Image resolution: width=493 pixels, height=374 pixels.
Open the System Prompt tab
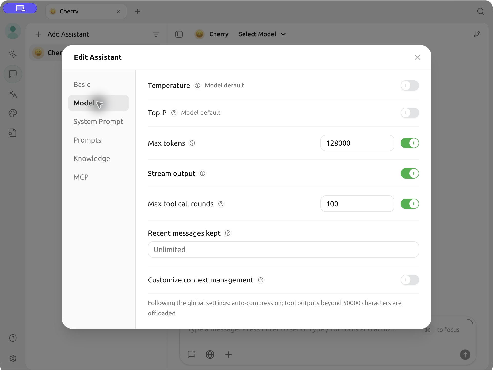pyautogui.click(x=98, y=122)
